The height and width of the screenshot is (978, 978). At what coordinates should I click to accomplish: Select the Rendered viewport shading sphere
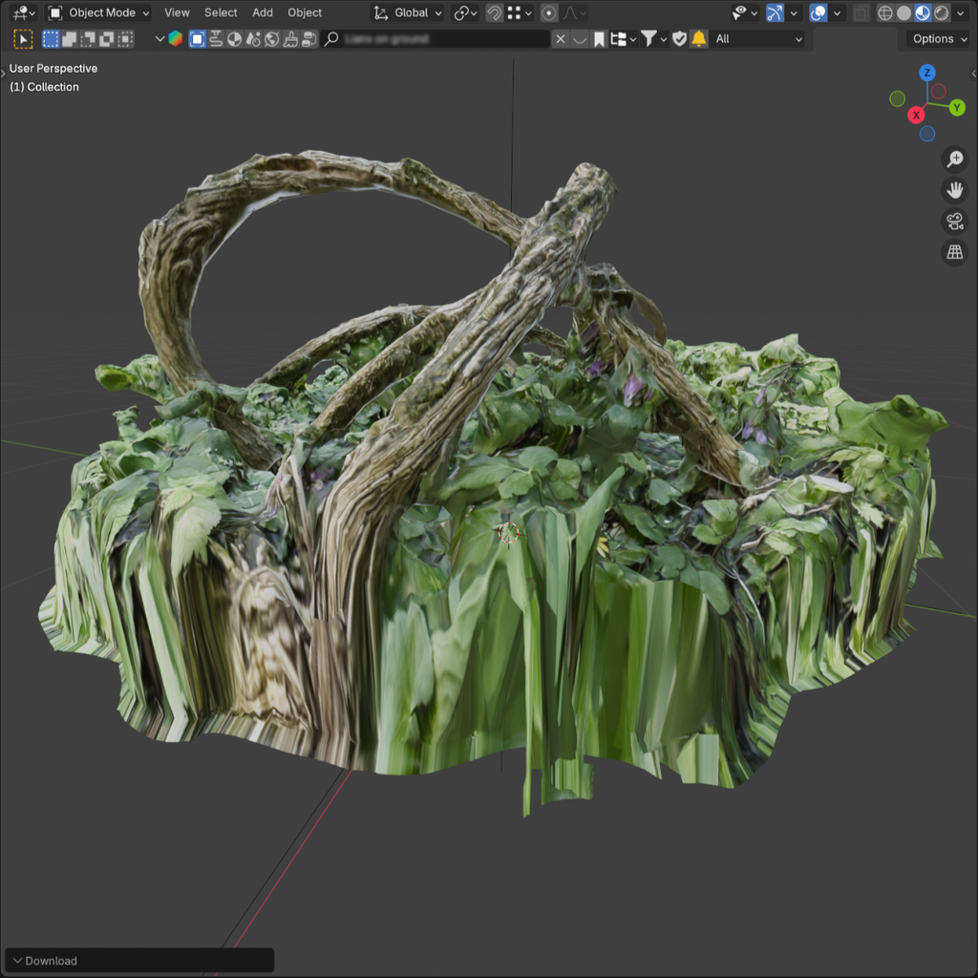coord(940,12)
